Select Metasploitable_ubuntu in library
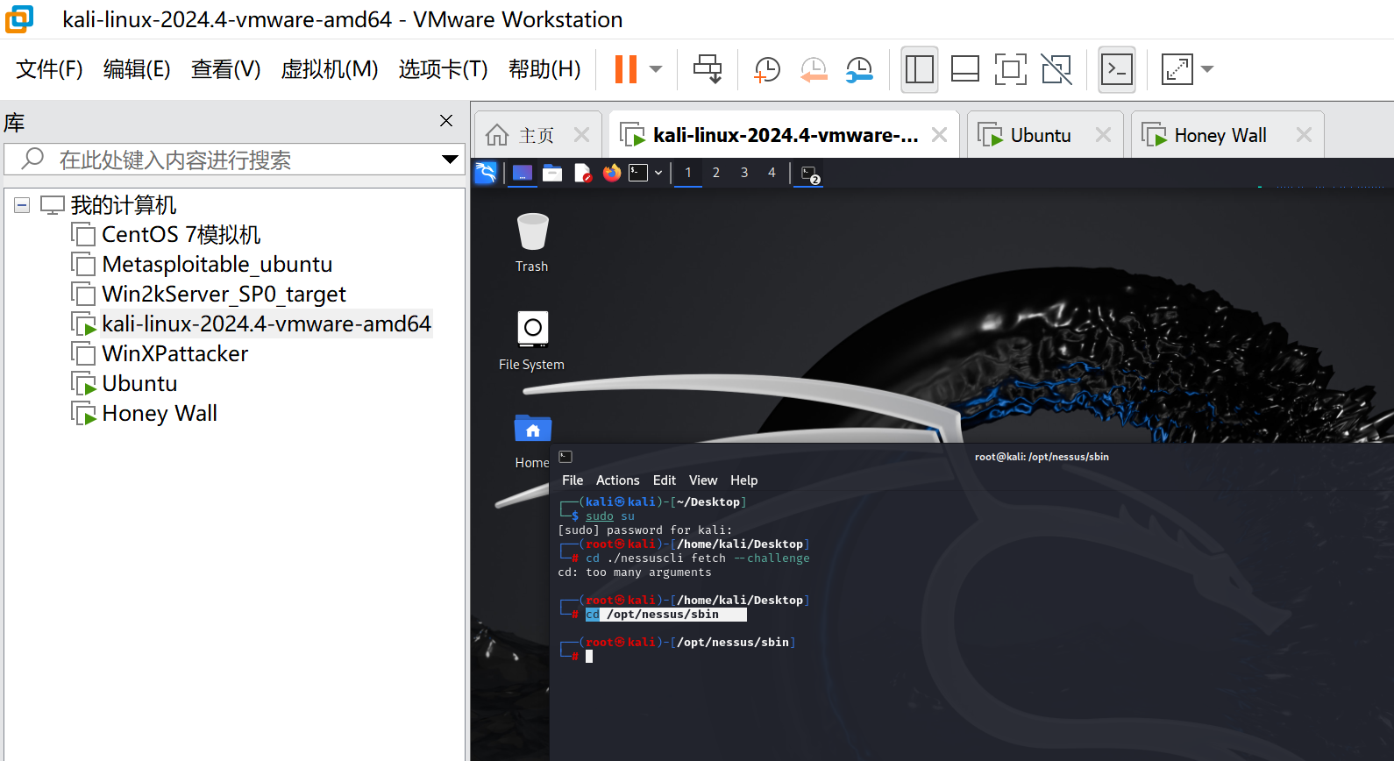Viewport: 1394px width, 761px height. (x=217, y=265)
